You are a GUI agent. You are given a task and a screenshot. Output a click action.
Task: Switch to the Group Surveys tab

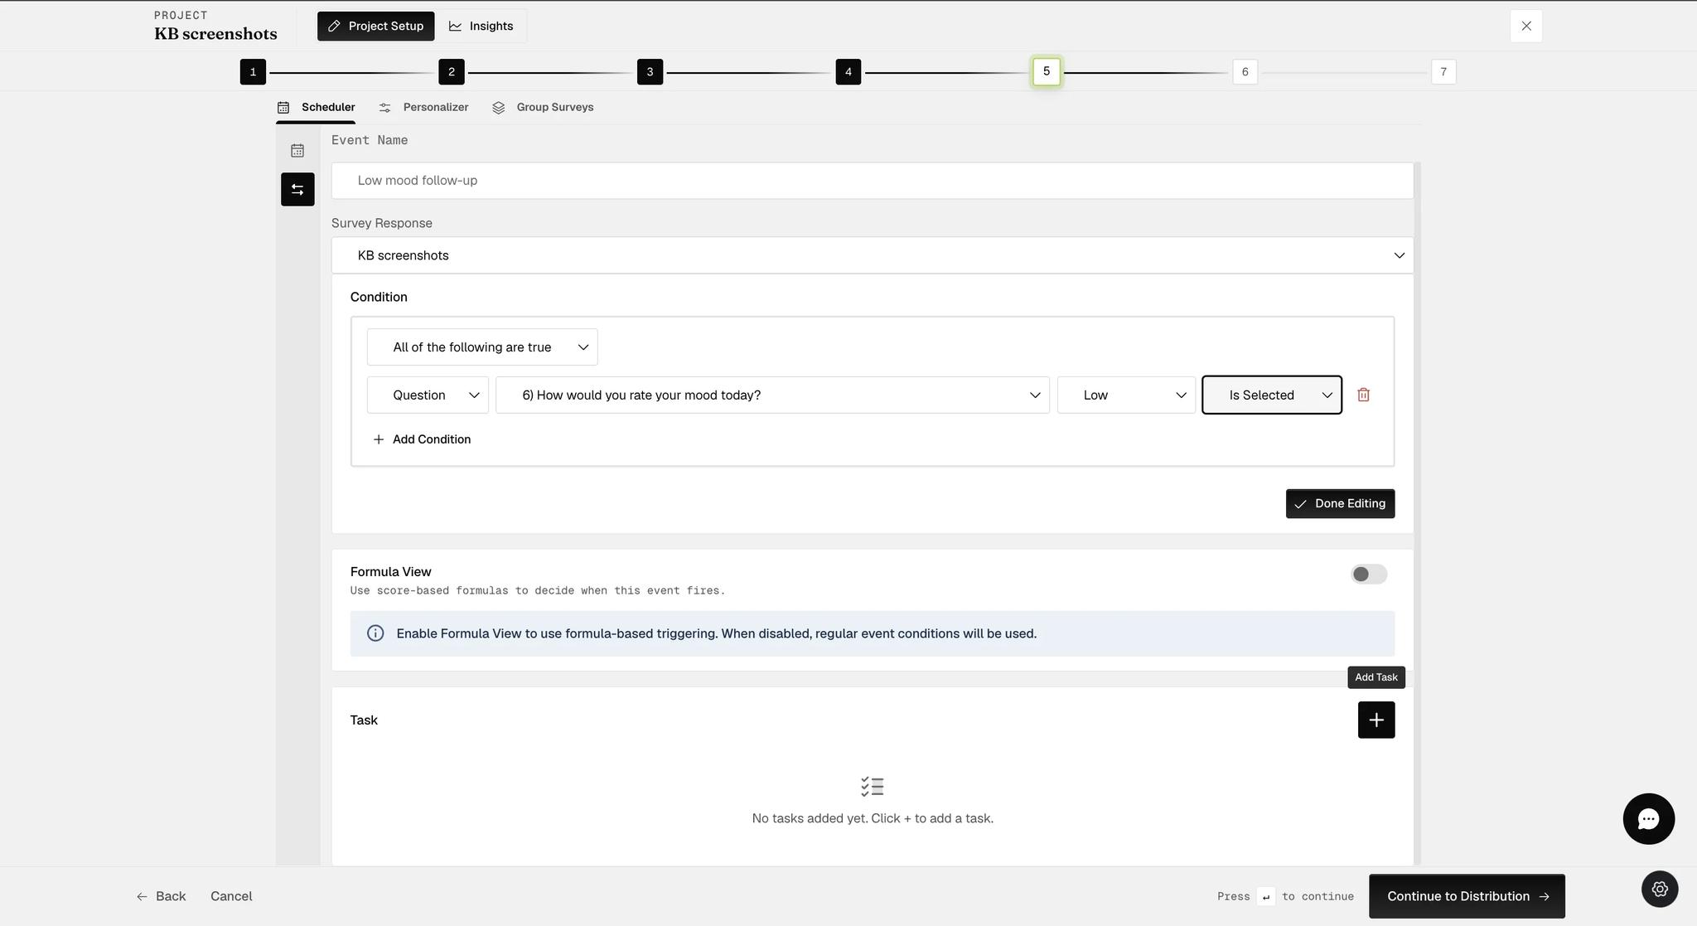coord(543,107)
